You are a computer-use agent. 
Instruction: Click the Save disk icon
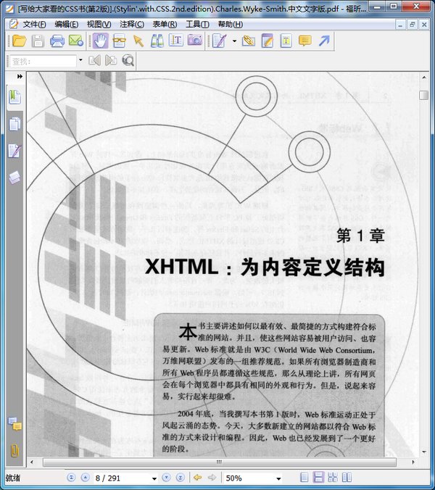click(x=38, y=41)
